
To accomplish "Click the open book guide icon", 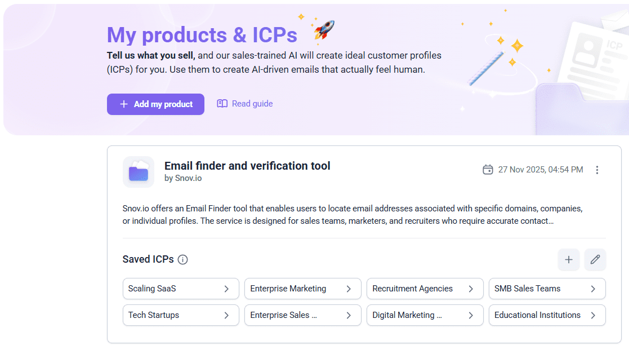I will (222, 104).
